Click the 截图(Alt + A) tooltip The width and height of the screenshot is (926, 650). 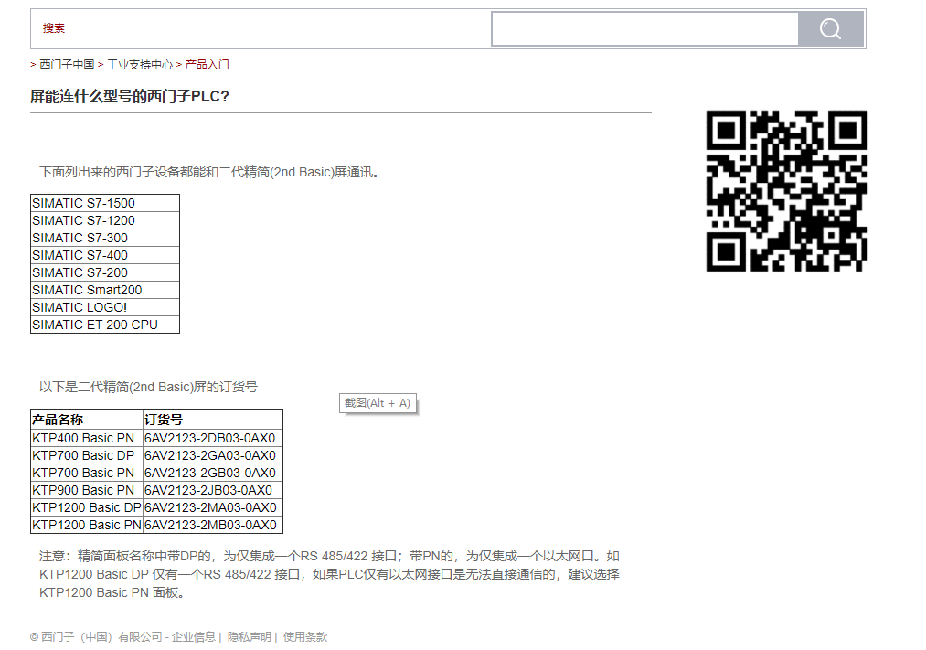pos(378,403)
